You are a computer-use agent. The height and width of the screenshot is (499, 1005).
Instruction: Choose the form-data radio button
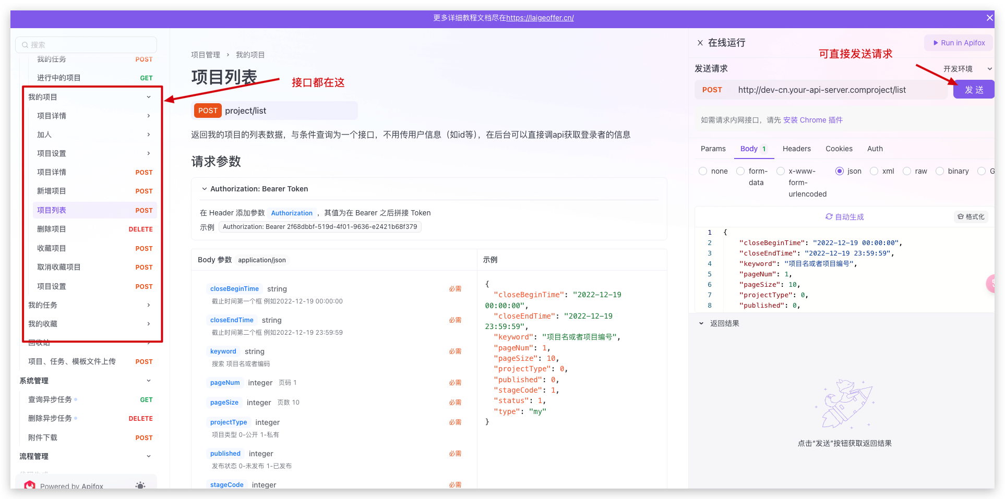(x=740, y=171)
